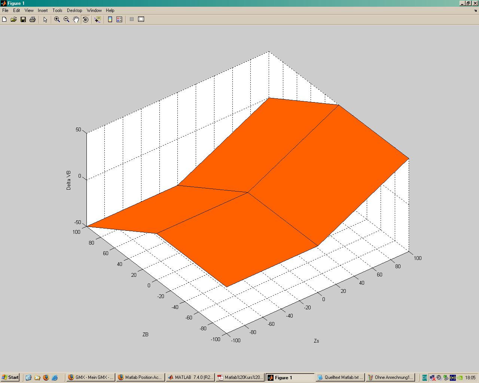Insert a colorbar from the toolbar
Image resolution: width=479 pixels, height=383 pixels.
pos(110,19)
